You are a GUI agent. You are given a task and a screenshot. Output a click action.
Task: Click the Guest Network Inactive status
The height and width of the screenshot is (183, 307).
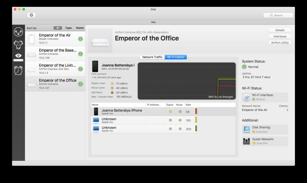[262, 143]
